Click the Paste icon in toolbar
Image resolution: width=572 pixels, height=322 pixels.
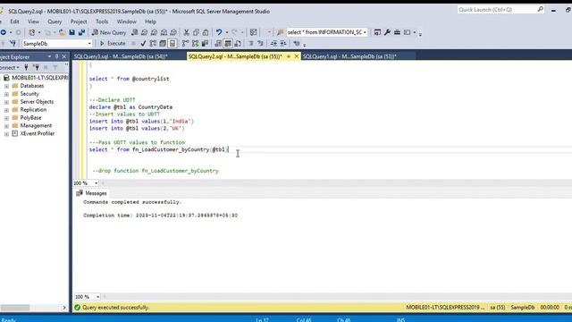click(x=206, y=32)
